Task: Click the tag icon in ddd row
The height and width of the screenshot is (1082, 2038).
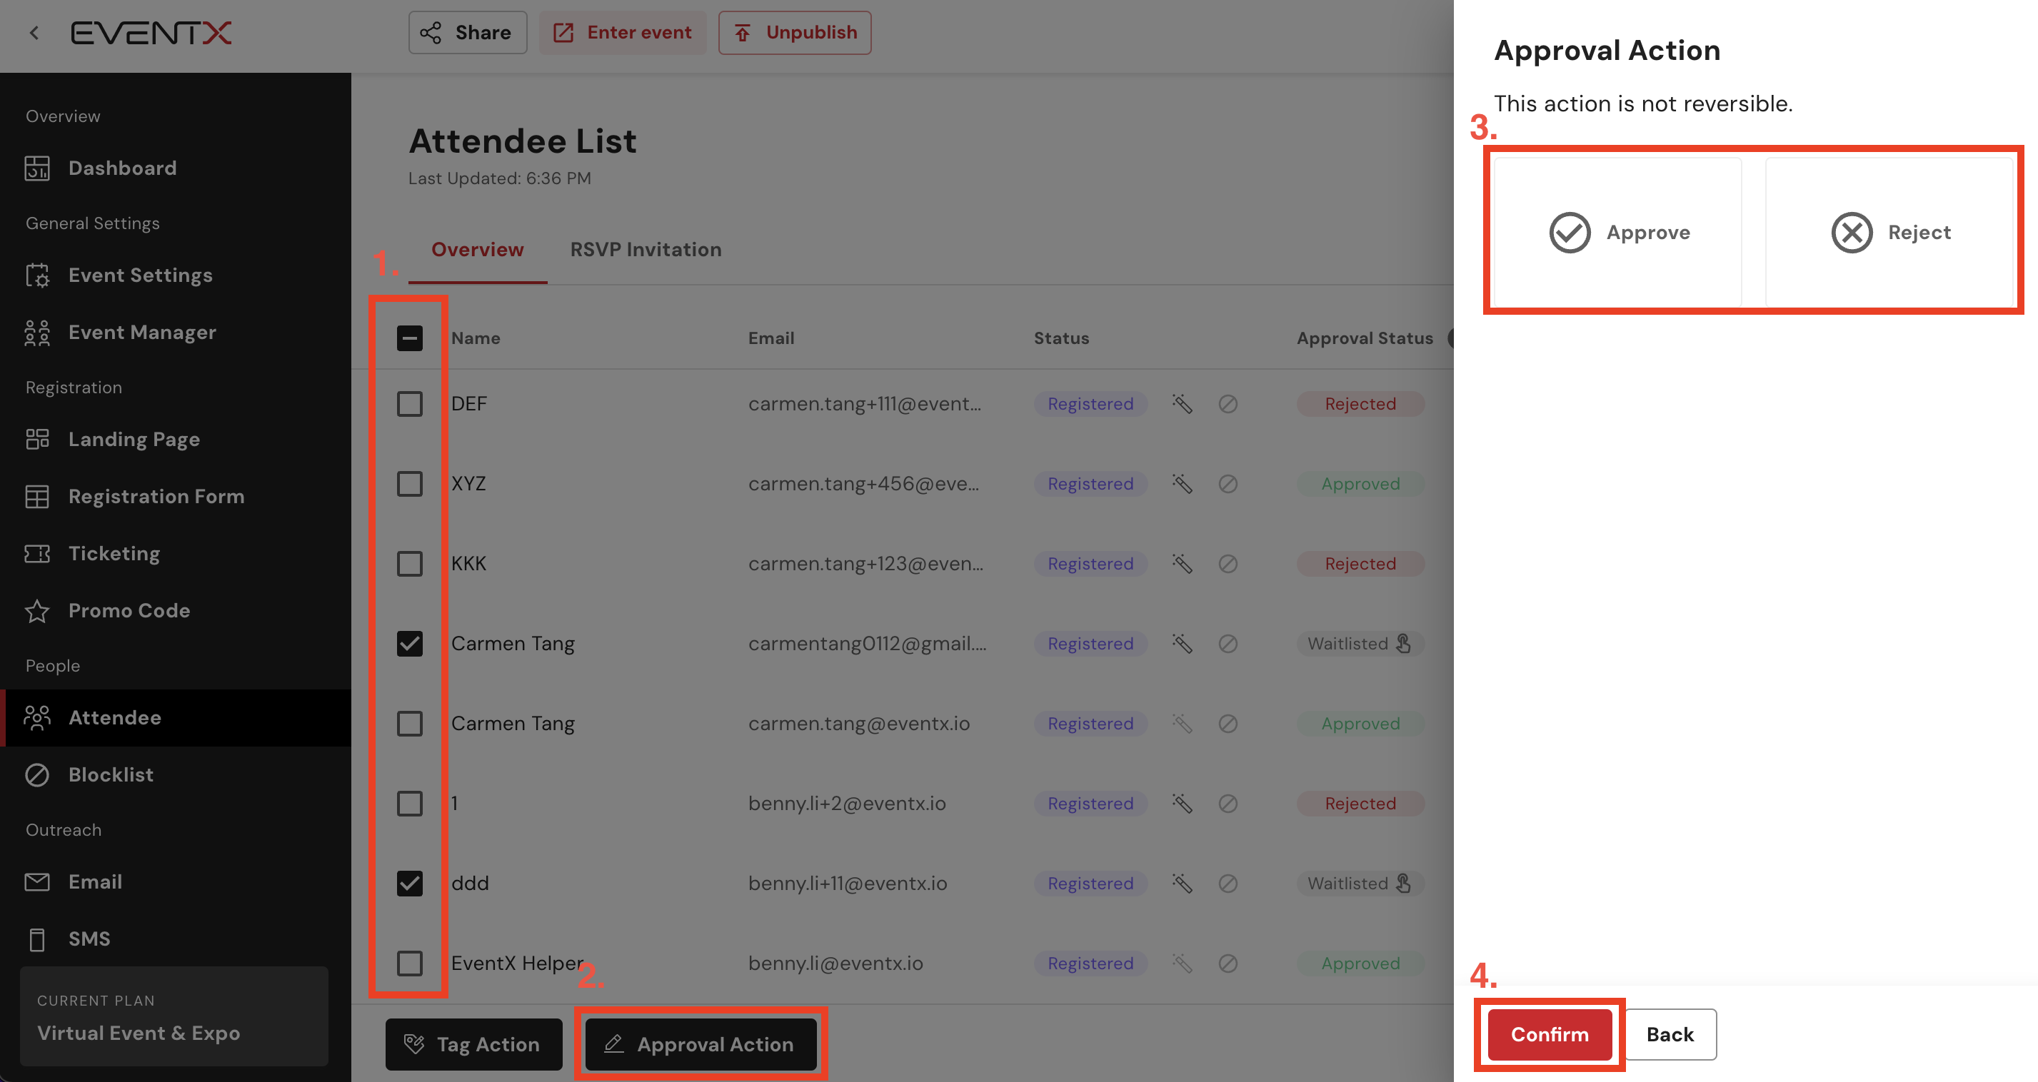Action: (x=1182, y=883)
